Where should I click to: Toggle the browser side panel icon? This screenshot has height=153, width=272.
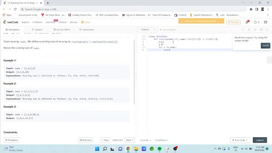tap(257, 9)
